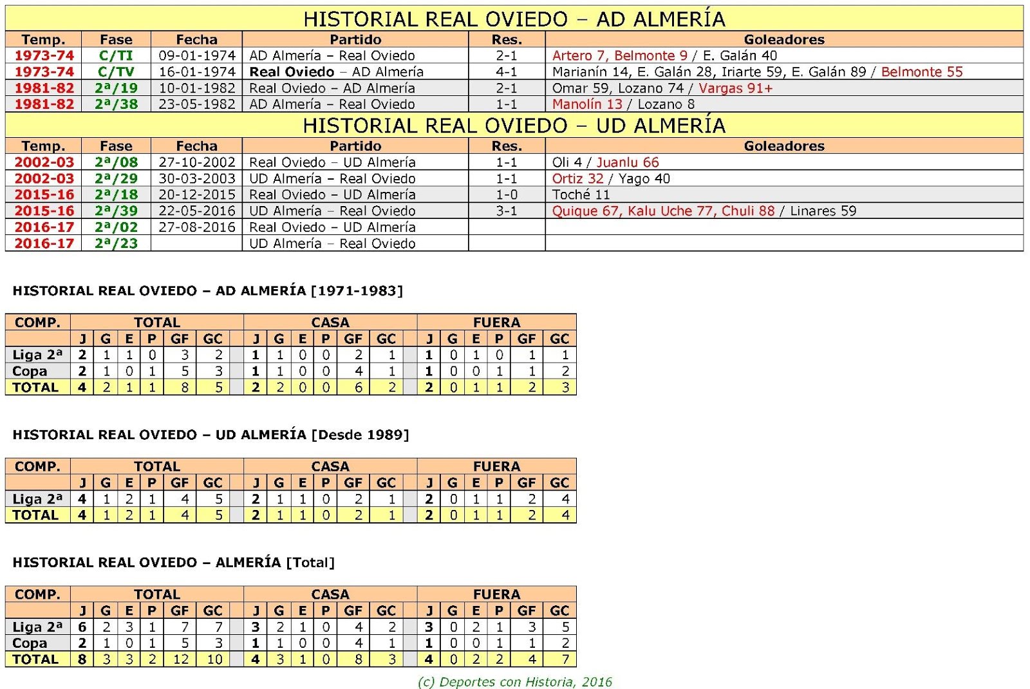1030x689 pixels.
Task: Click the "2ª/02" phase cell
Action: (116, 227)
